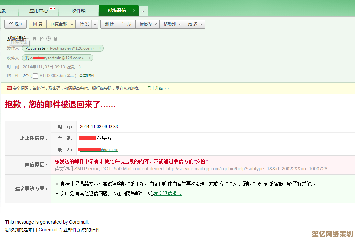Expand the 回复全部 dropdown arrow
This screenshot has width=355, height=240.
[72, 24]
